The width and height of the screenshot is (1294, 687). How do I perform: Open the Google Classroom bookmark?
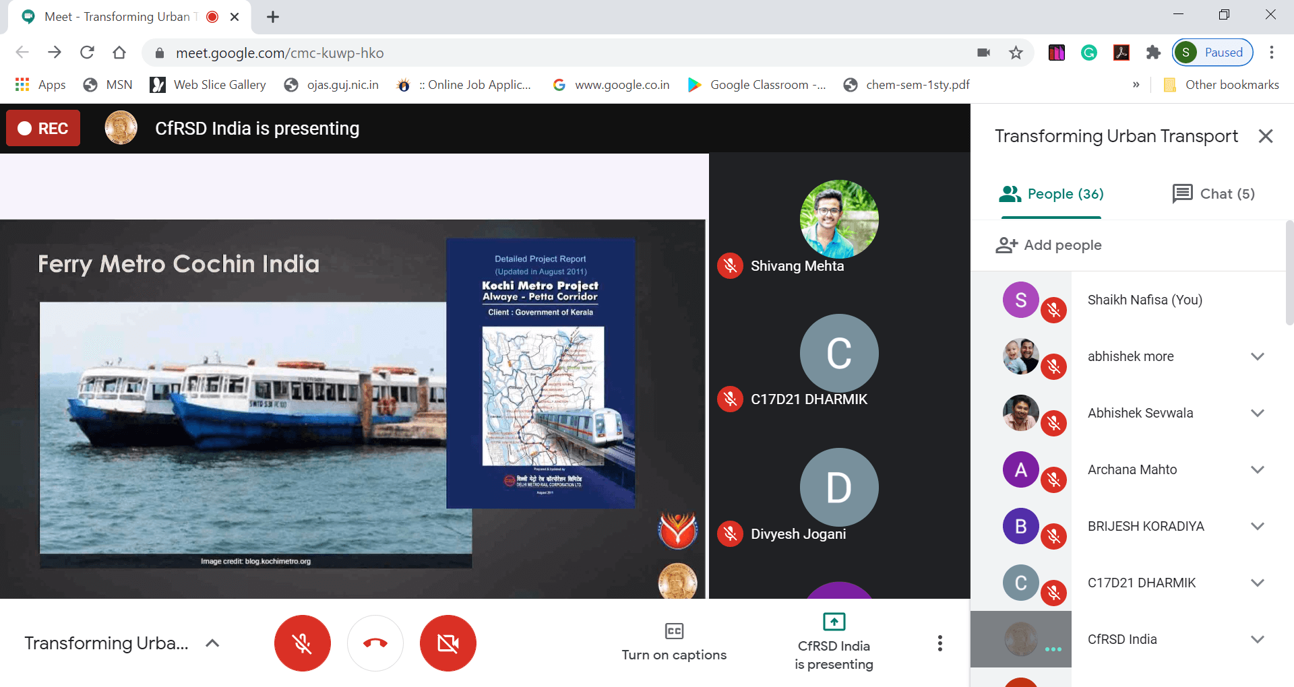[x=757, y=85]
